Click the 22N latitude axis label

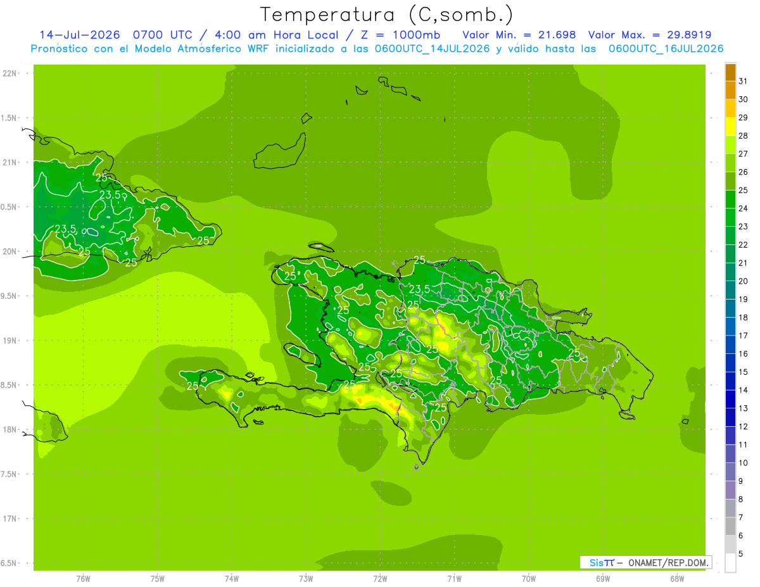click(9, 73)
